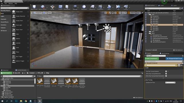Open the Filters dropdown in Content Browser
The width and height of the screenshot is (184, 103).
tap(40, 76)
